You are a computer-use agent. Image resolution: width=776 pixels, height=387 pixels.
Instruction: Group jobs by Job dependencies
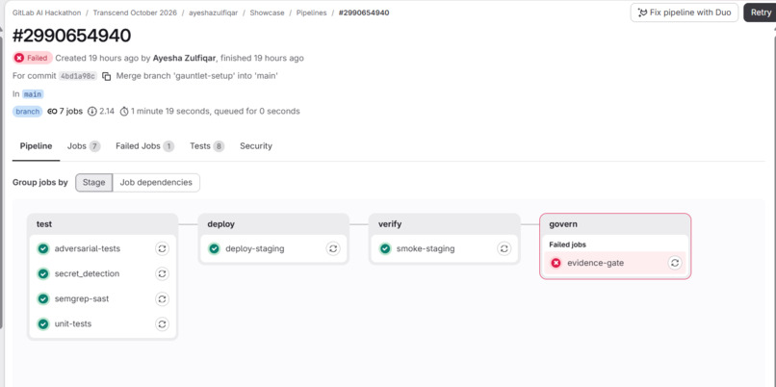156,182
